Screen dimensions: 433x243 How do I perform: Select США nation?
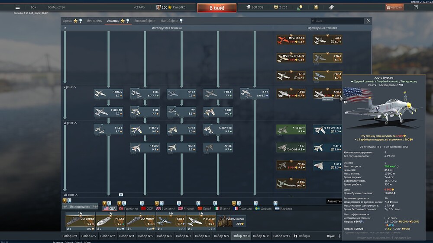click(110, 208)
